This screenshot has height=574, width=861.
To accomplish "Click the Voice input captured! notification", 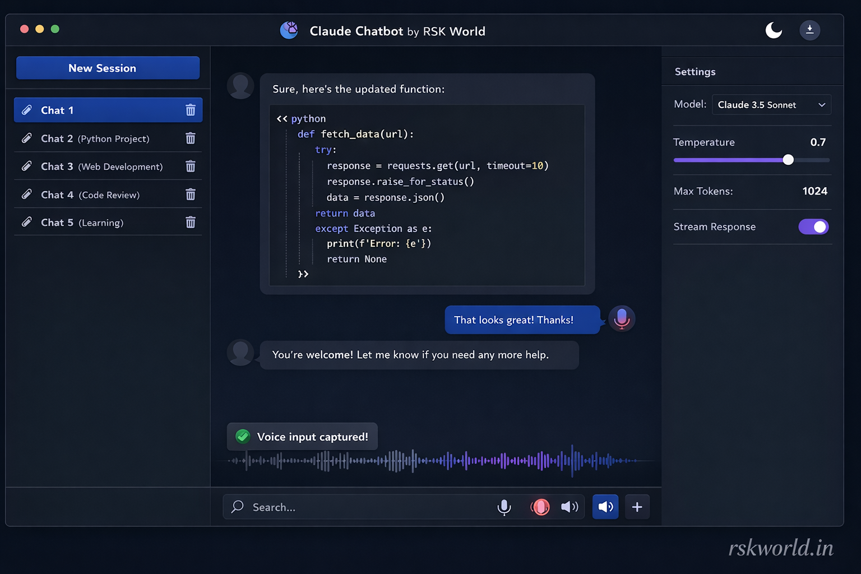I will tap(302, 436).
